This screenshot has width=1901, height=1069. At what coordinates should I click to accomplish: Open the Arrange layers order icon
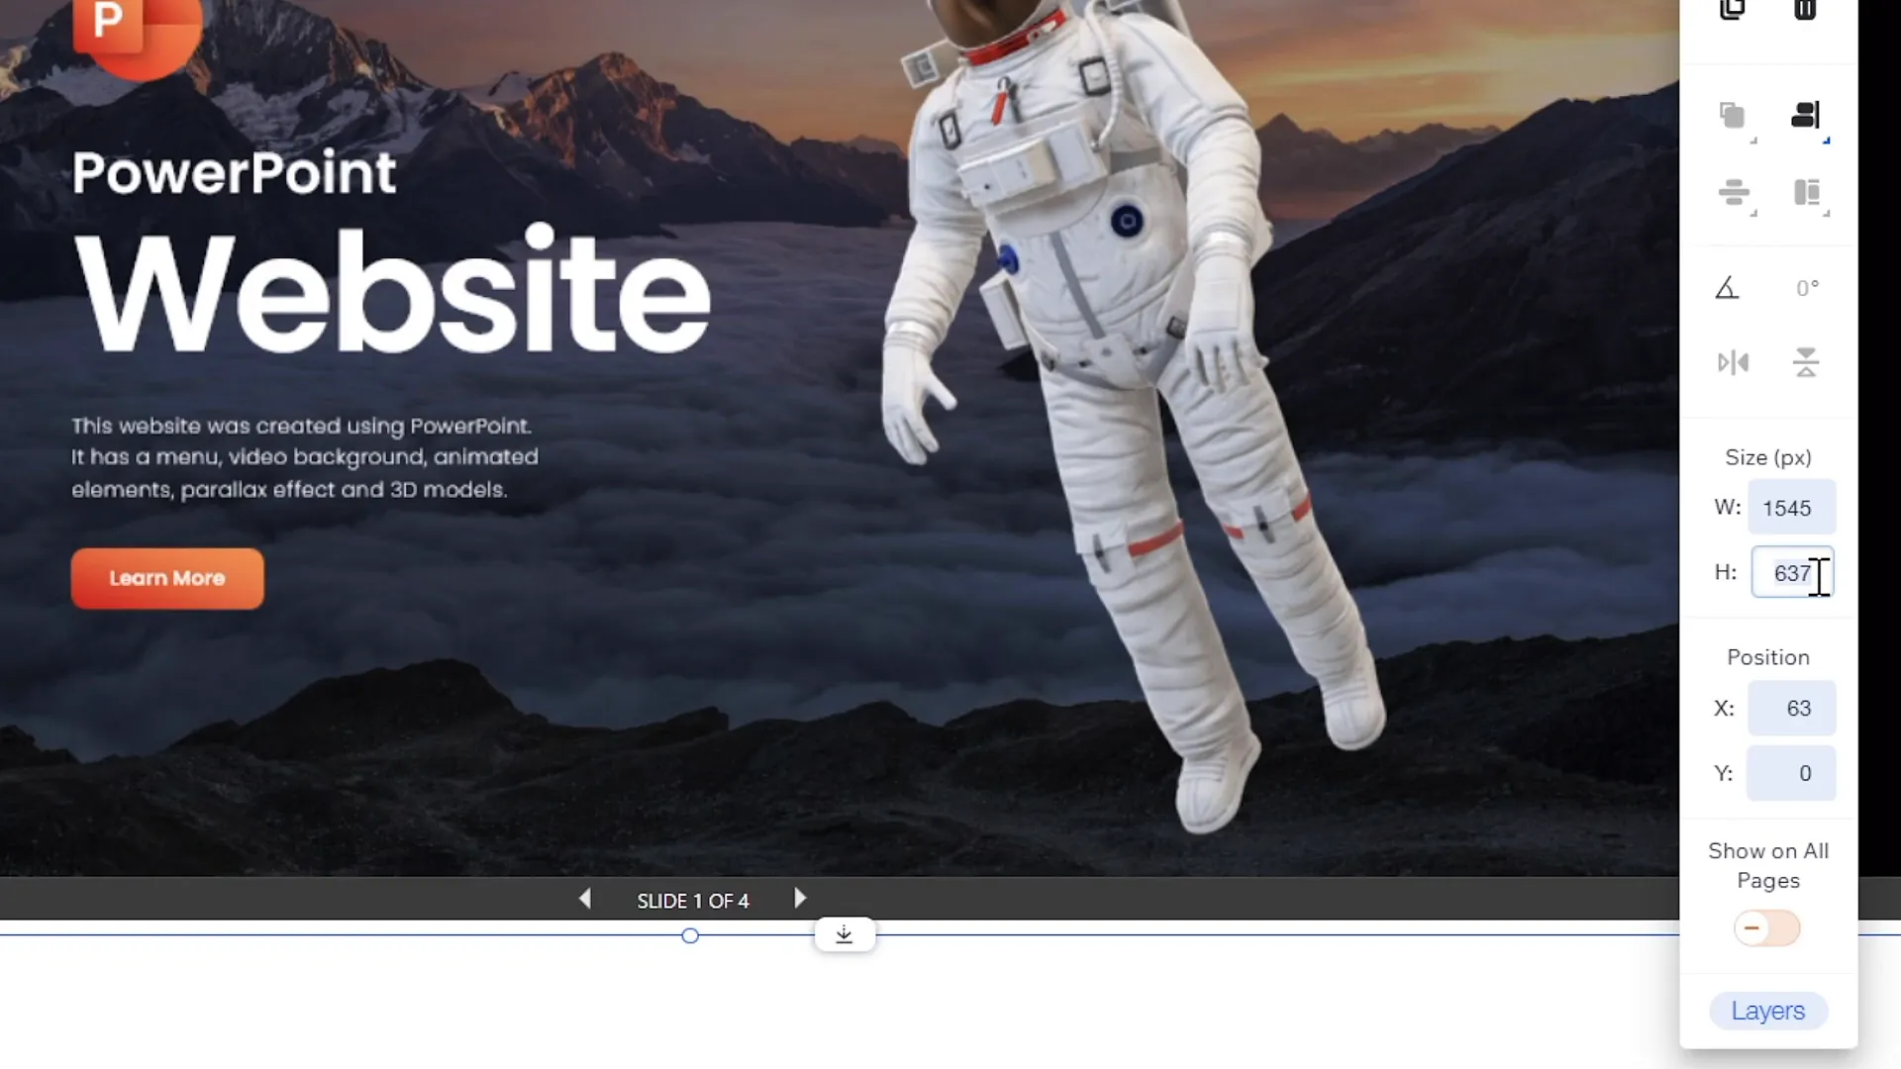tap(1732, 116)
